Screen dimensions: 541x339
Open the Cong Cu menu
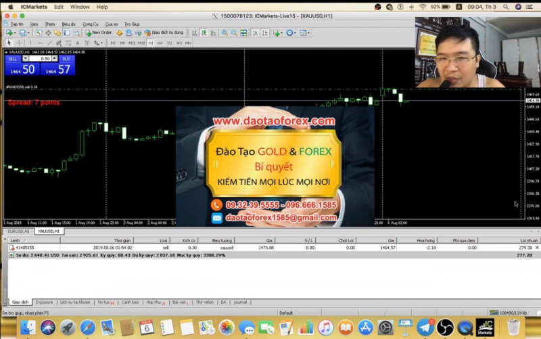click(91, 24)
